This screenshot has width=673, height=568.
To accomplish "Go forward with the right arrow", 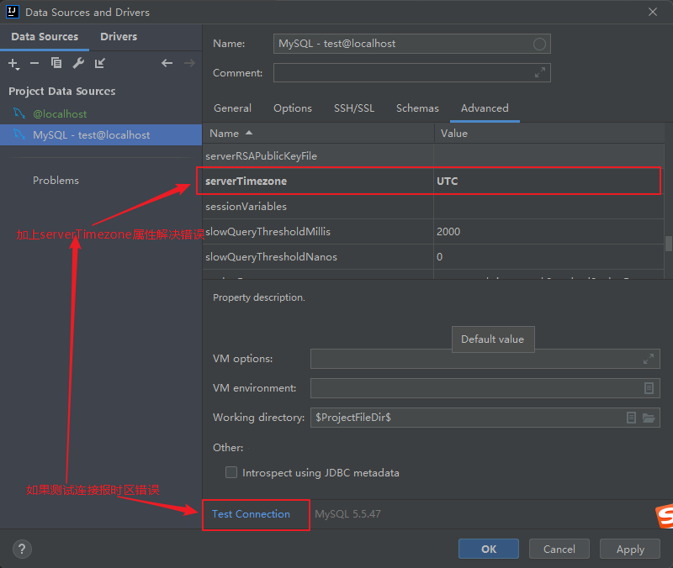I will tap(189, 64).
